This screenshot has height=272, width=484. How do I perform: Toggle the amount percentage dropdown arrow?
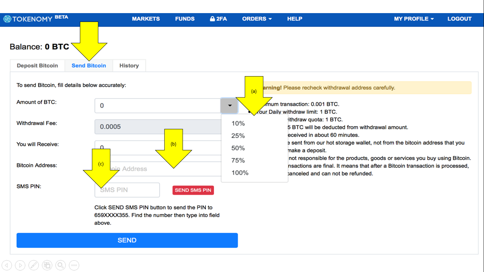(x=230, y=106)
